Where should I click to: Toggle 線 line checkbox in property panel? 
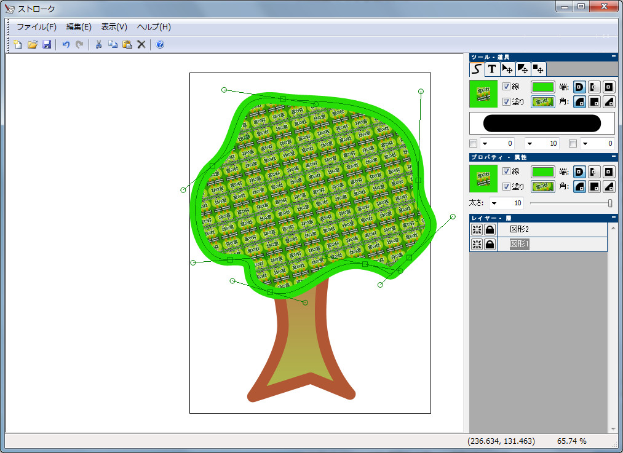(506, 171)
